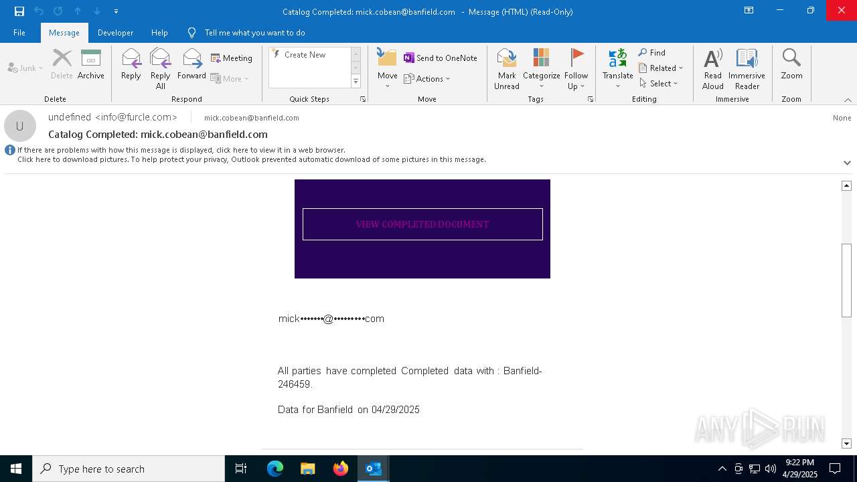Viewport: 857px width, 482px height.
Task: Start Read Aloud
Action: point(713,69)
